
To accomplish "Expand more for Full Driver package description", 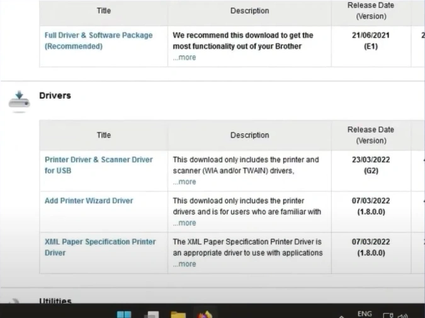I will 184,57.
